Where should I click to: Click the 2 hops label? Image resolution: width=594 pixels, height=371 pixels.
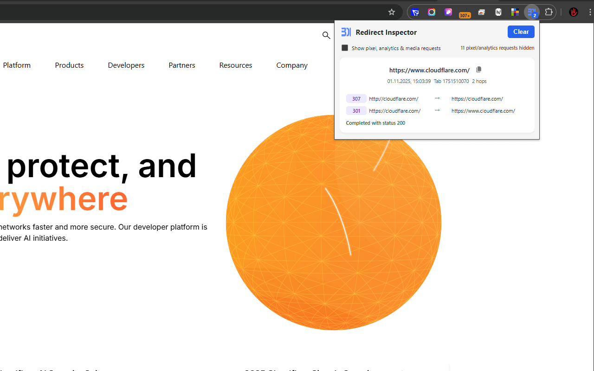point(479,81)
